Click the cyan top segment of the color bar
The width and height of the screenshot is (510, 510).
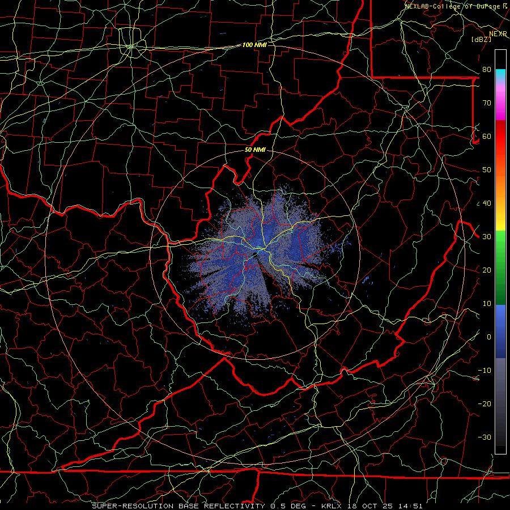[500, 74]
